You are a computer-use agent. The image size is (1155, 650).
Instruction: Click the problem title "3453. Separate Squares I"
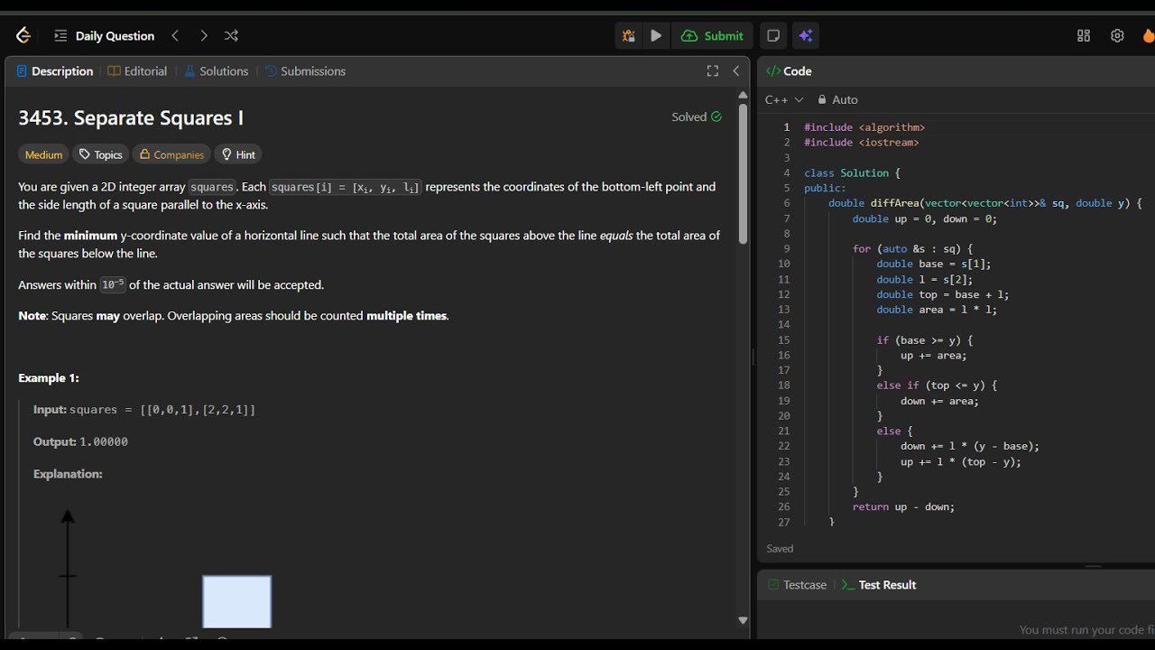(131, 117)
